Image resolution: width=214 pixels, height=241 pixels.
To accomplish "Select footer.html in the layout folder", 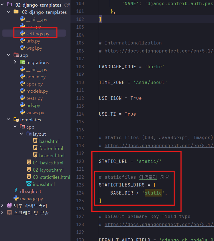I will (51, 148).
